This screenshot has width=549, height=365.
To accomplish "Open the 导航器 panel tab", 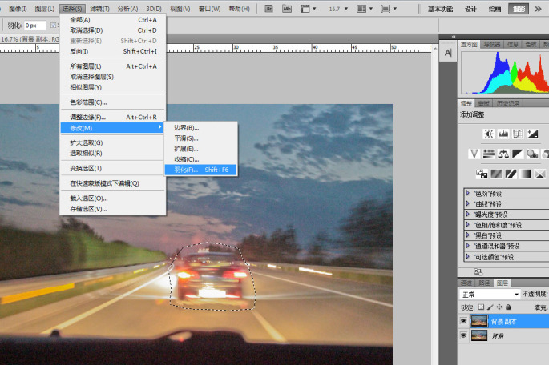I will tap(490, 45).
